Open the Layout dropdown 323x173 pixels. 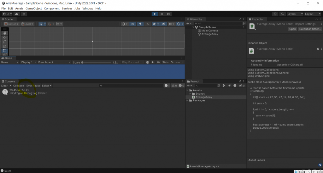(x=313, y=14)
